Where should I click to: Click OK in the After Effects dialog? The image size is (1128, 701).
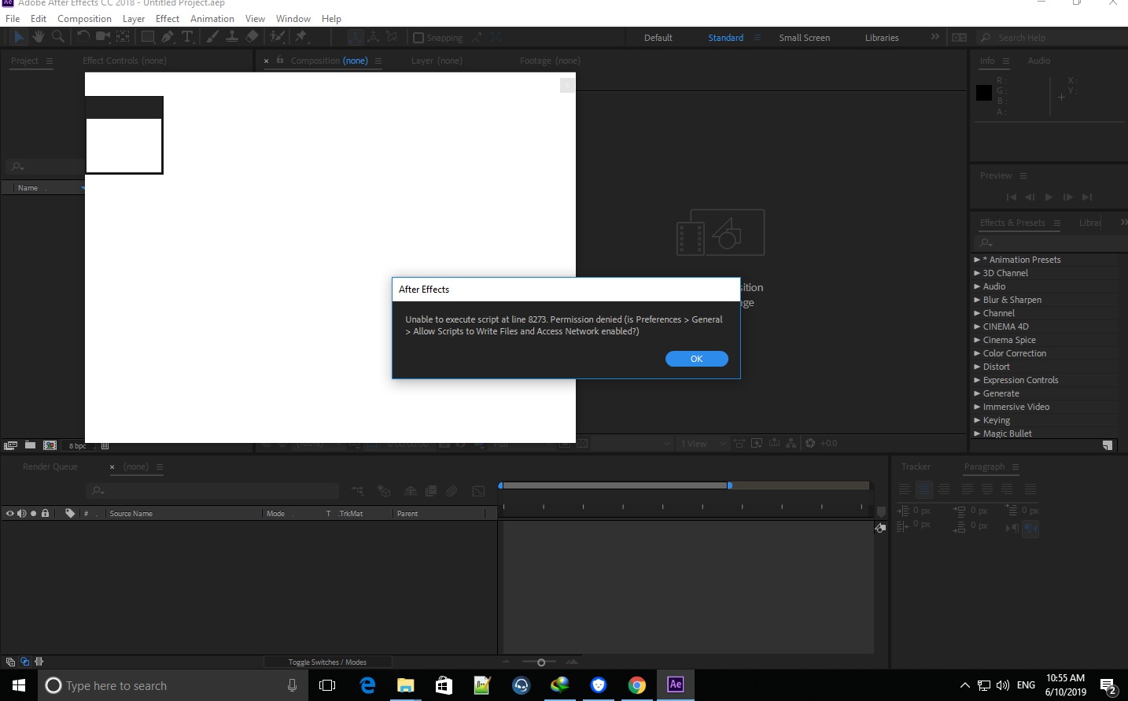(697, 359)
